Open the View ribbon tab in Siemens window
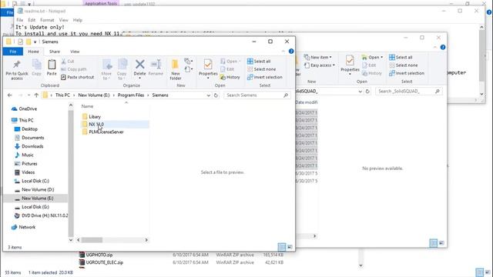493x277 pixels. pos(75,52)
